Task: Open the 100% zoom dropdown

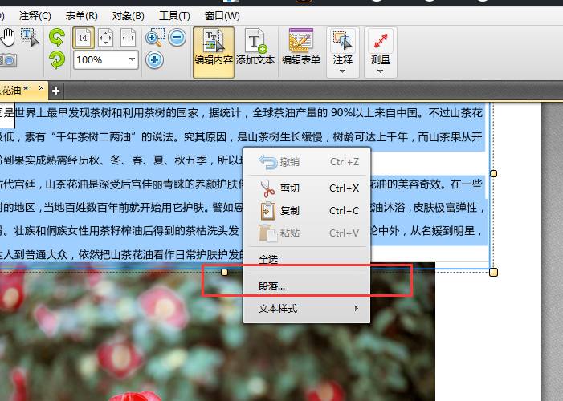Action: 133,59
